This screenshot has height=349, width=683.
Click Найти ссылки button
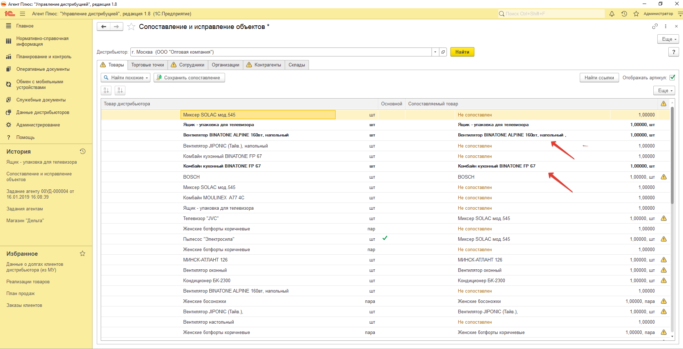click(x=599, y=78)
